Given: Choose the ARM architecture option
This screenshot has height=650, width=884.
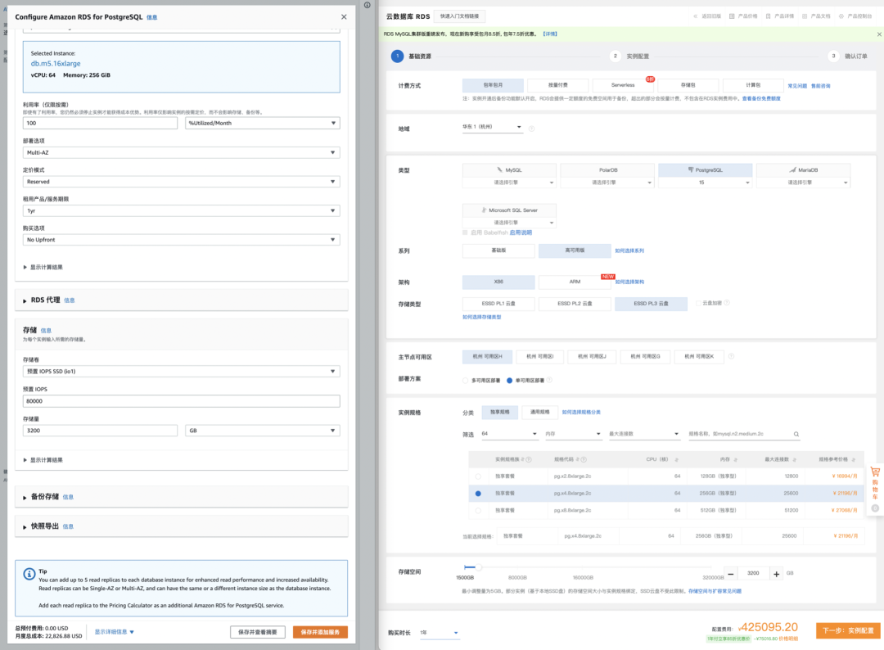Looking at the screenshot, I should tap(575, 282).
